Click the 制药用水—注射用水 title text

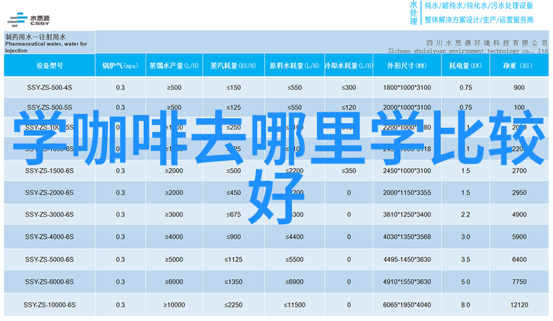(35, 36)
